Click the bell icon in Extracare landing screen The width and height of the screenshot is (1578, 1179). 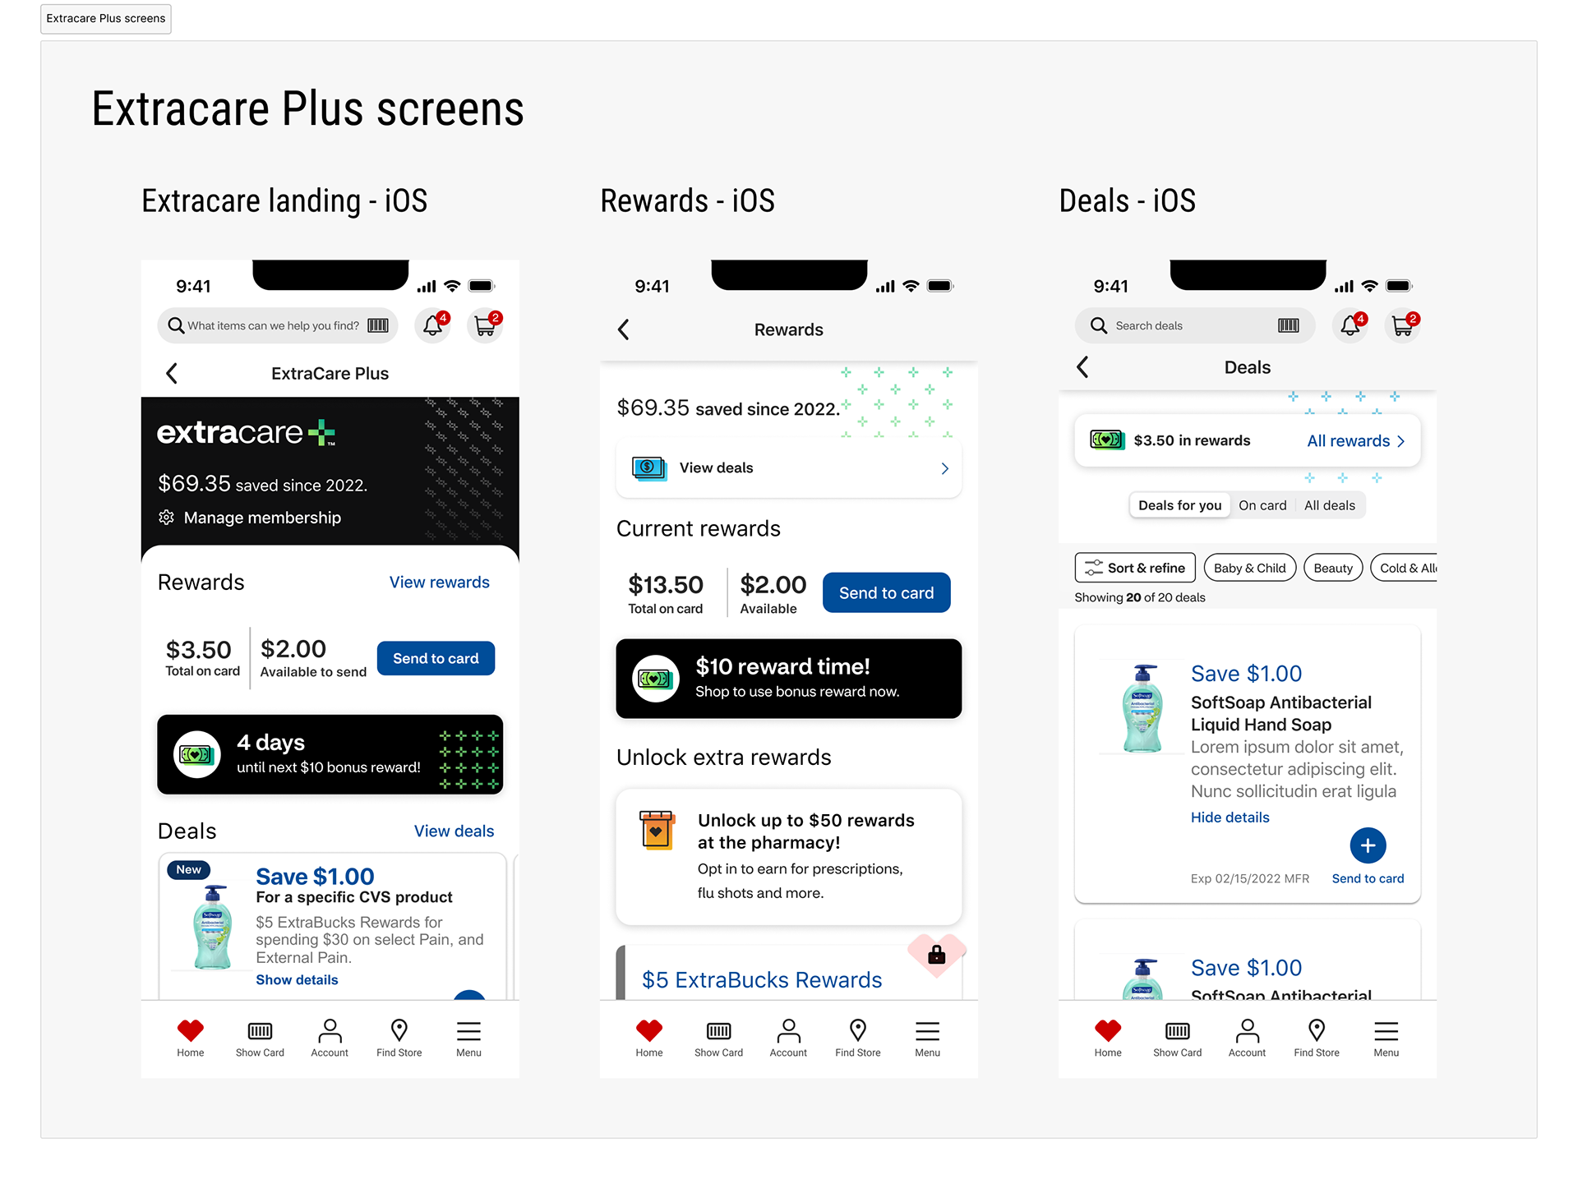[434, 325]
